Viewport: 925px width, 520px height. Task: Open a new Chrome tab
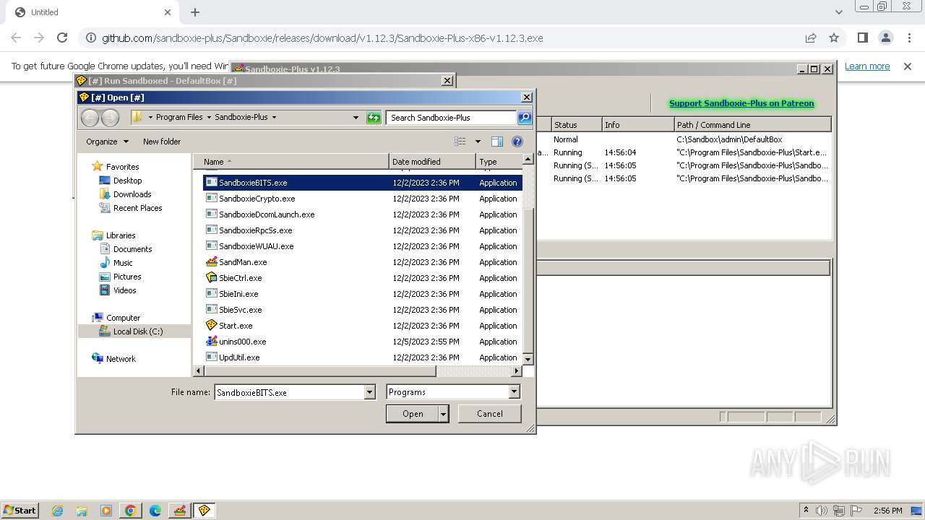(195, 12)
